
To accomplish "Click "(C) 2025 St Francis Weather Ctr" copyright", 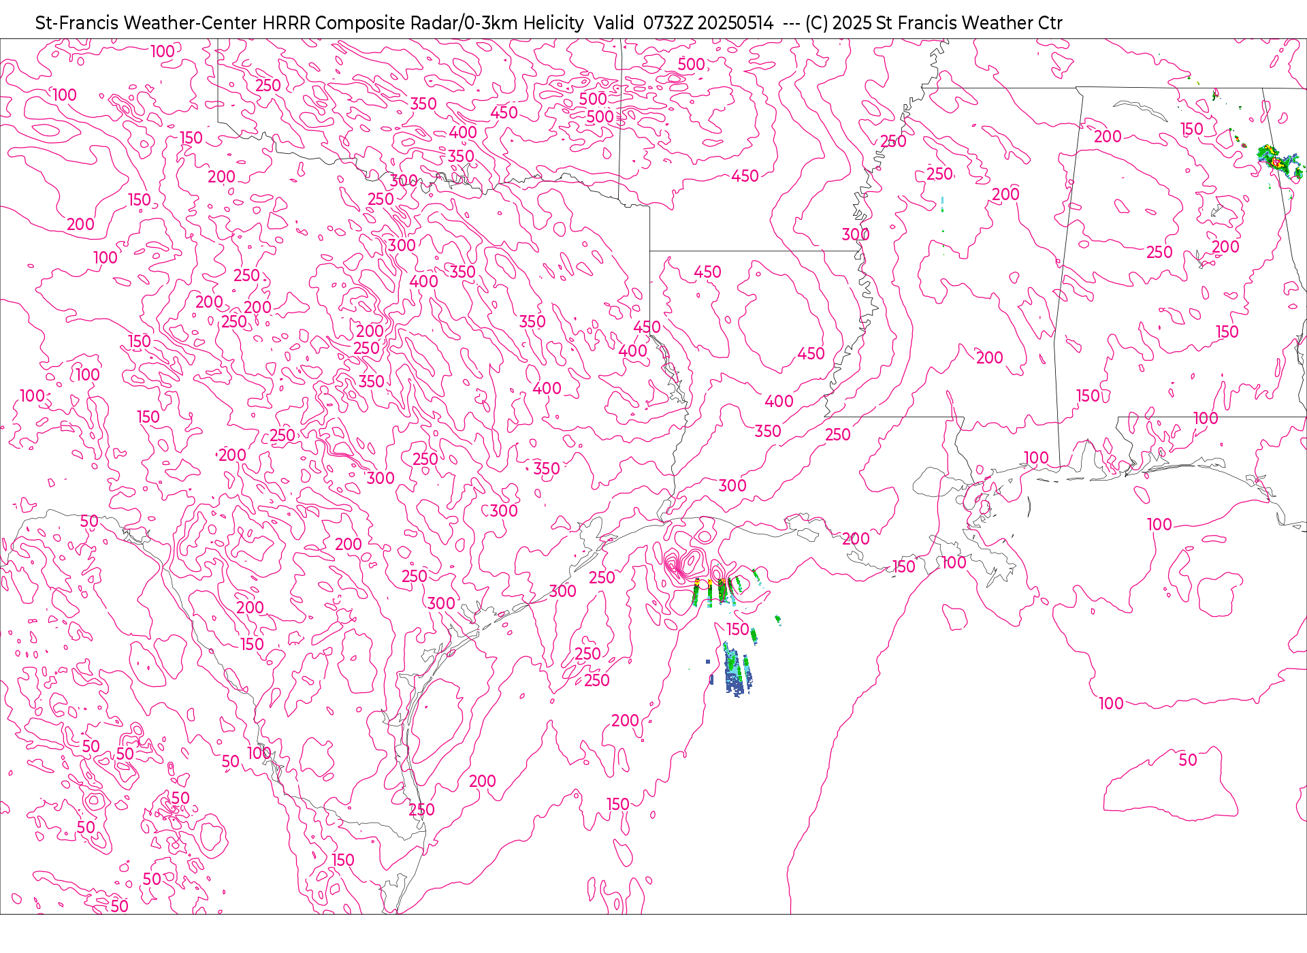I will 933,23.
